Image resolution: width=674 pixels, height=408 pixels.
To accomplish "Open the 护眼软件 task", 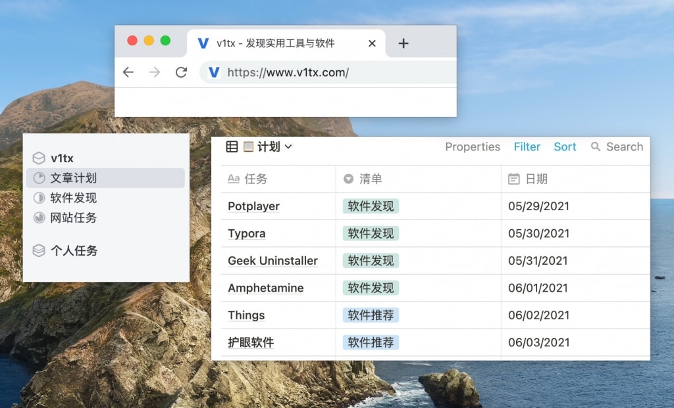I will pyautogui.click(x=251, y=343).
